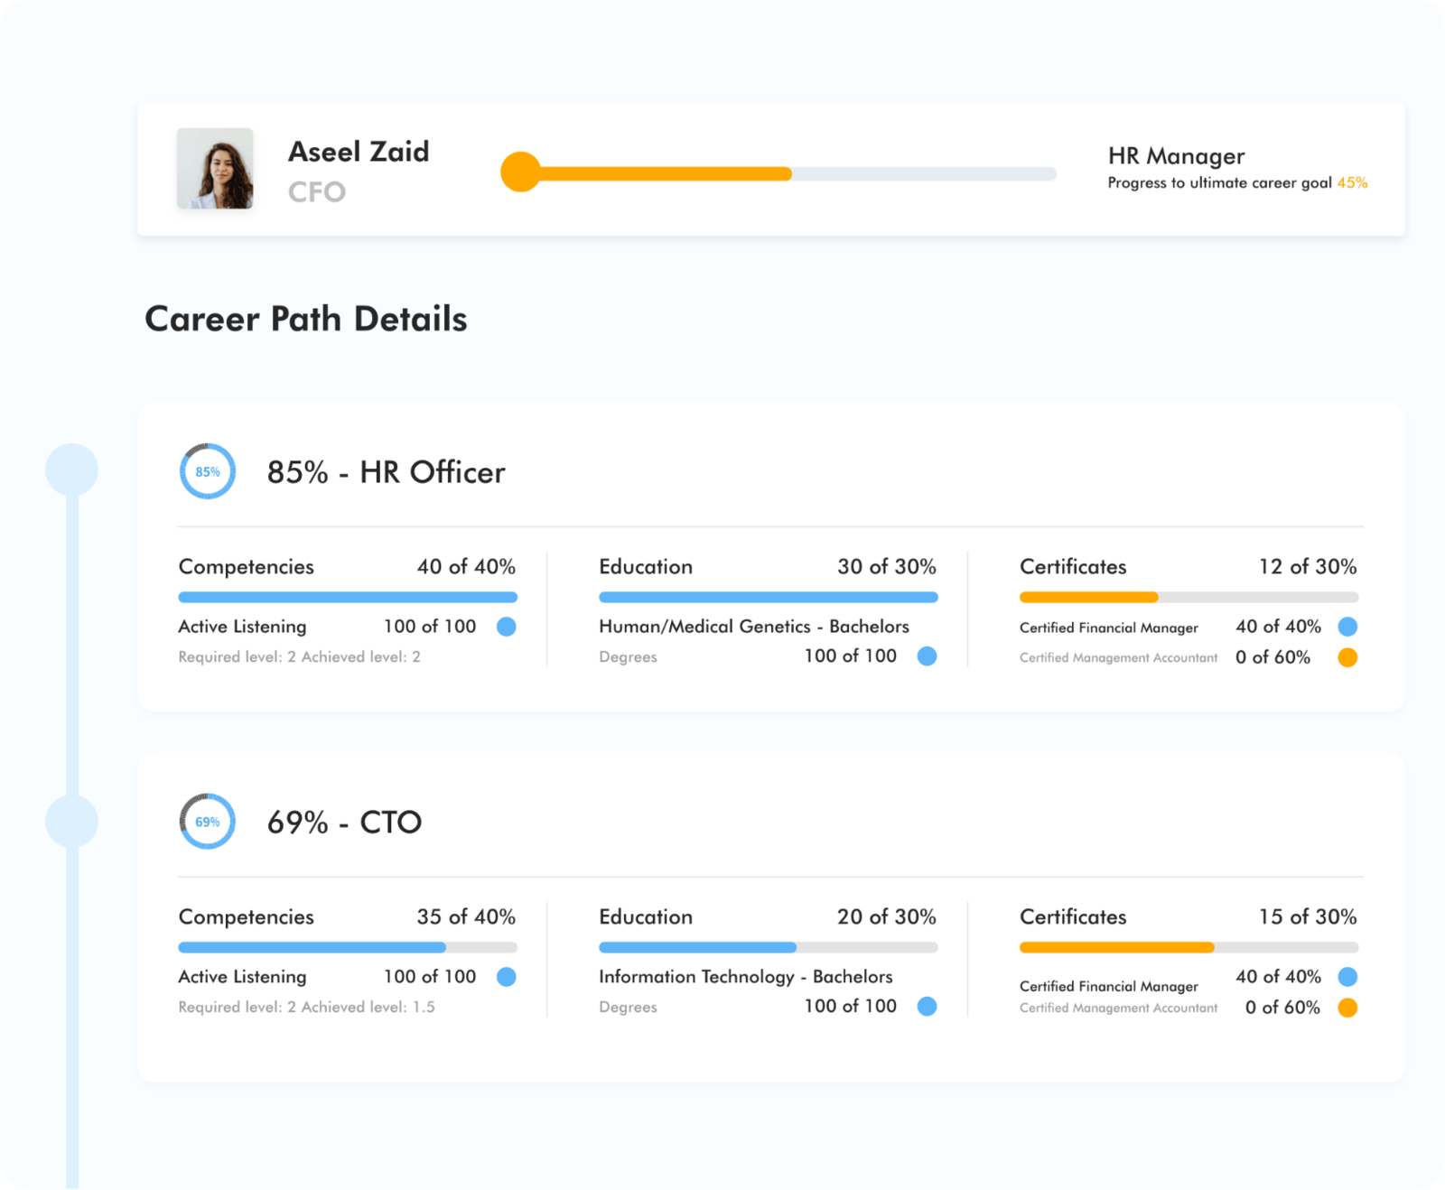Click the CFO title under Aseel Zaid

tap(315, 191)
